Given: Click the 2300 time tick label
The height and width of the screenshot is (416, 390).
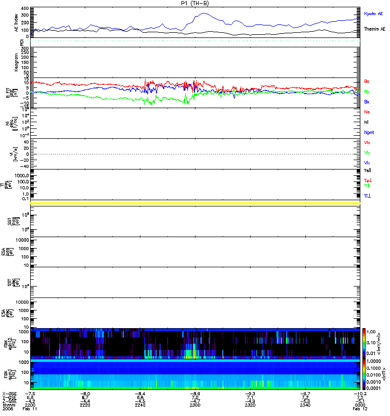Looking at the screenshot, I should coord(195,405).
